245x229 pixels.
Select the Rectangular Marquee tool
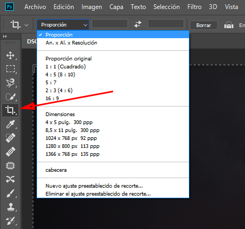(10, 69)
